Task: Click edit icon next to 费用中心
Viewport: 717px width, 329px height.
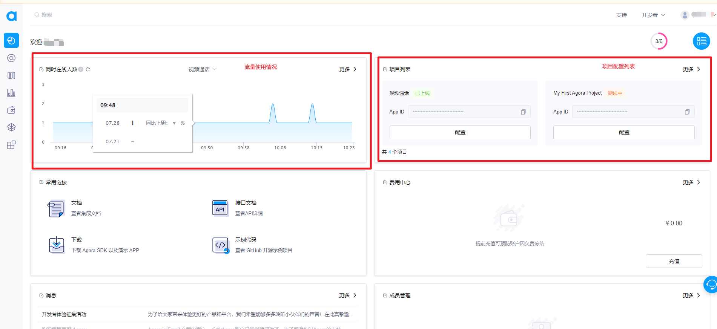Action: tap(385, 182)
